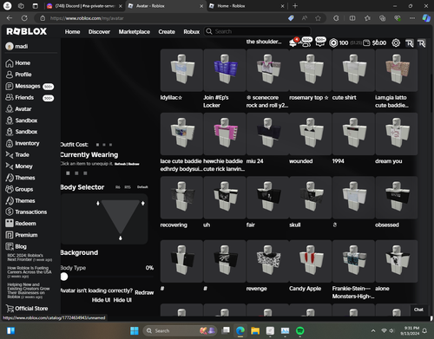The image size is (434, 339).
Task: Open Trade in the left sidebar
Action: pos(17,154)
